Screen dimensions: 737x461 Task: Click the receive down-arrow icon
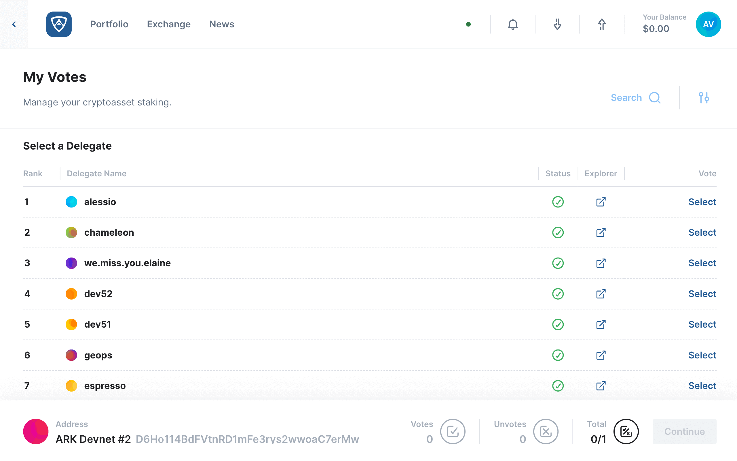click(x=557, y=24)
